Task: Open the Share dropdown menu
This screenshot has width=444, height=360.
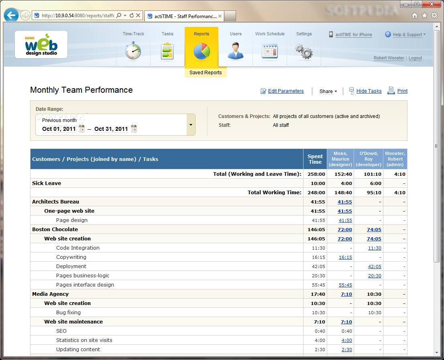Action: (x=328, y=92)
